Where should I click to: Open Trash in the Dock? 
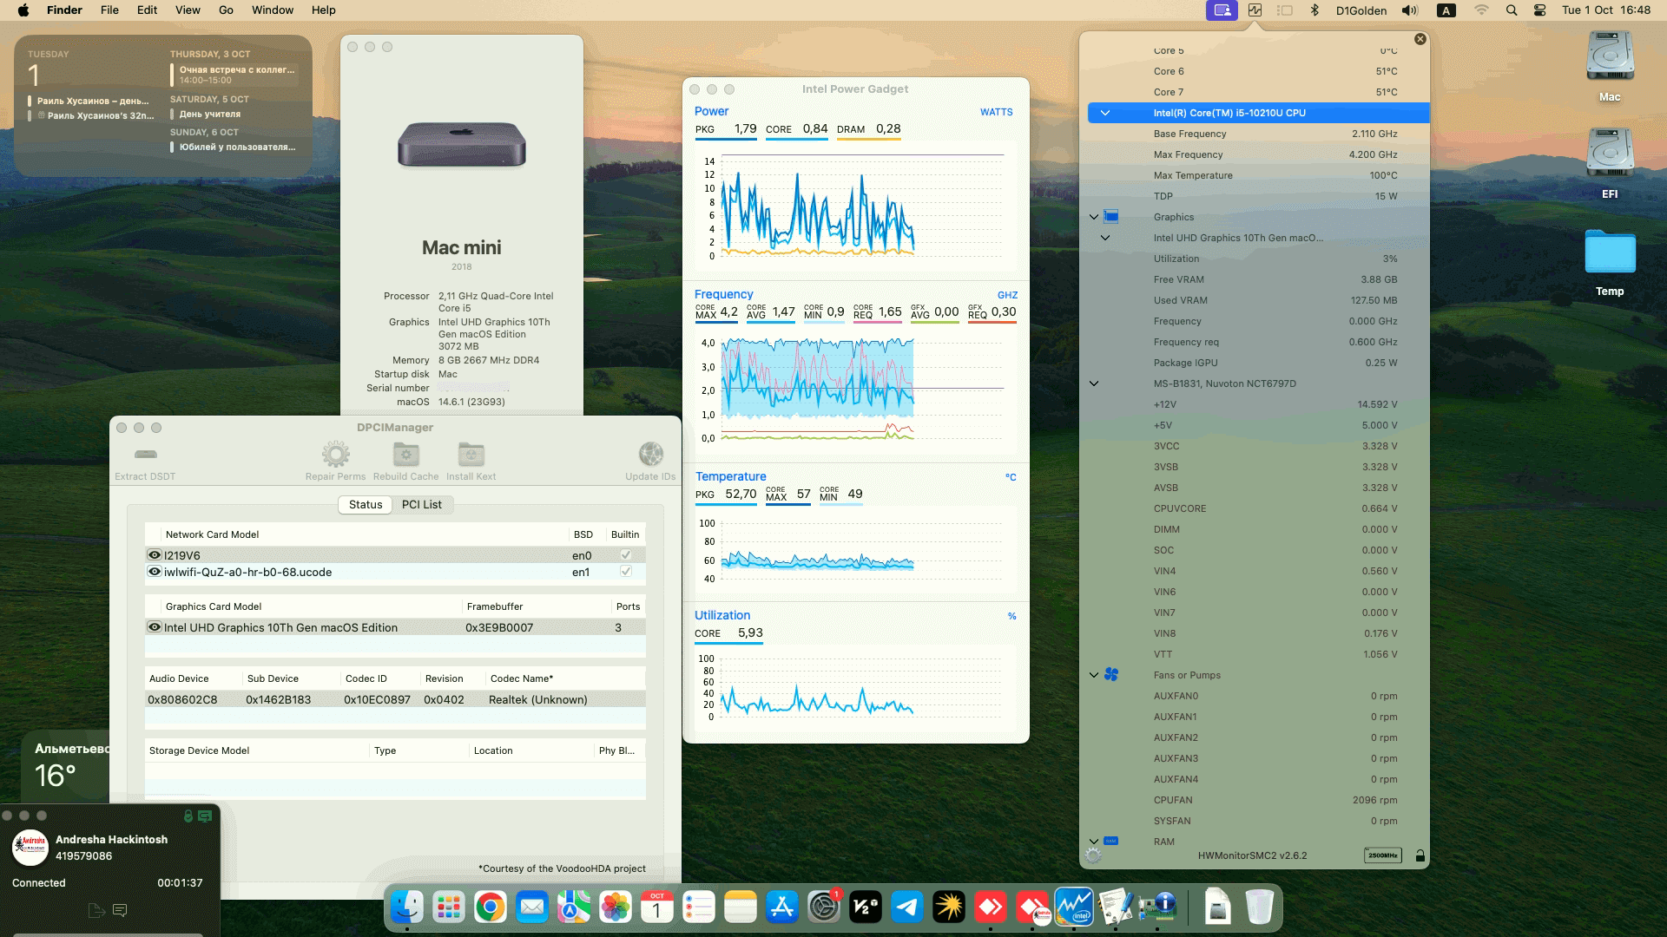point(1259,908)
